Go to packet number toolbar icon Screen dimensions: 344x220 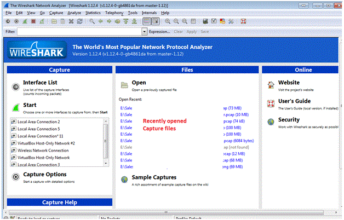pos(117,21)
